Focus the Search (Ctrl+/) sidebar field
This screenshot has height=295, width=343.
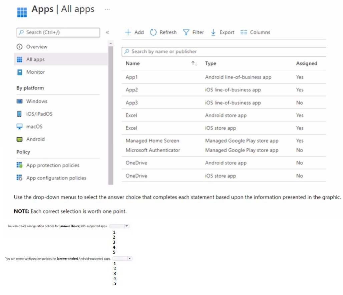[58, 32]
